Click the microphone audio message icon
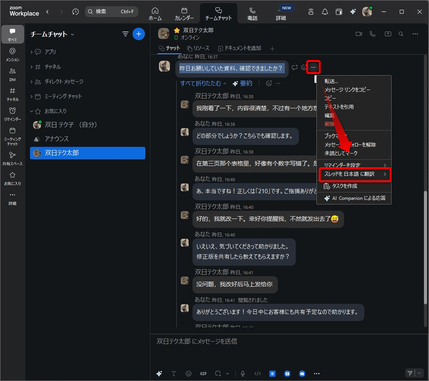 tap(243, 374)
